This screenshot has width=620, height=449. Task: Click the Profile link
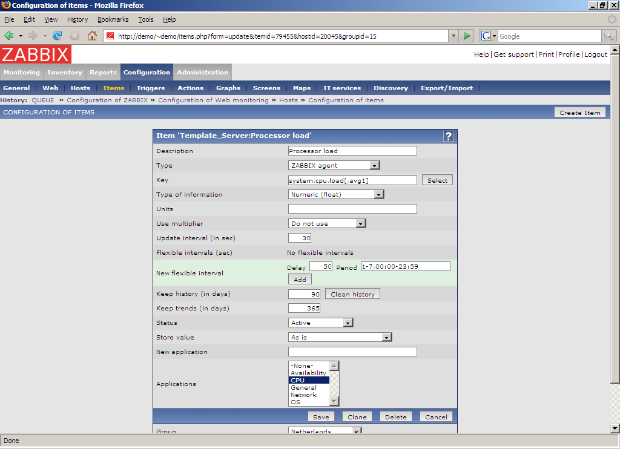tap(569, 54)
